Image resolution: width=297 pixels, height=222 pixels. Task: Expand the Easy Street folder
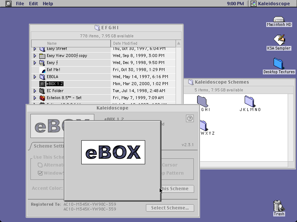coord(35,49)
